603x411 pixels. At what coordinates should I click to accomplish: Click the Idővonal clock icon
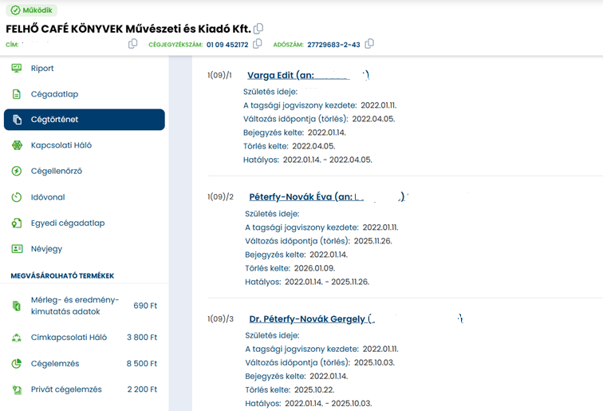(x=17, y=197)
